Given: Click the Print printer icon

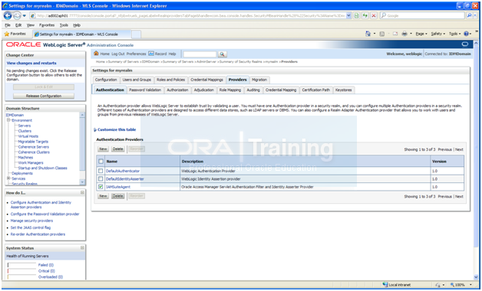Looking at the screenshot, I should [x=404, y=34].
